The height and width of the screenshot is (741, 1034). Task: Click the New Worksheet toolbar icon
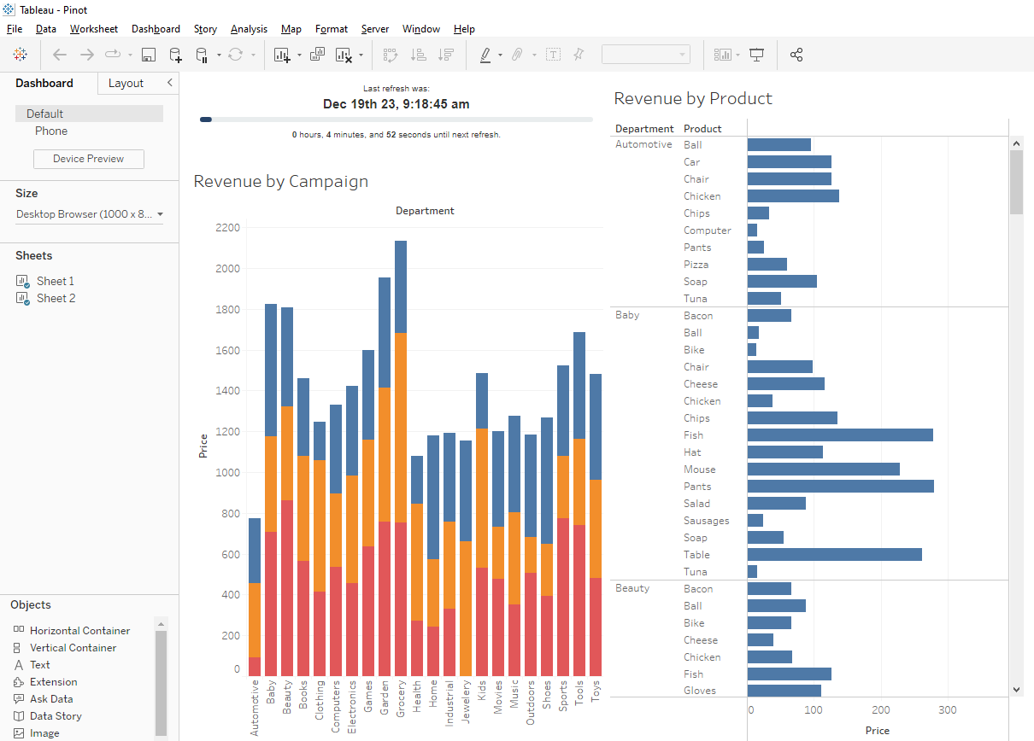(x=282, y=55)
